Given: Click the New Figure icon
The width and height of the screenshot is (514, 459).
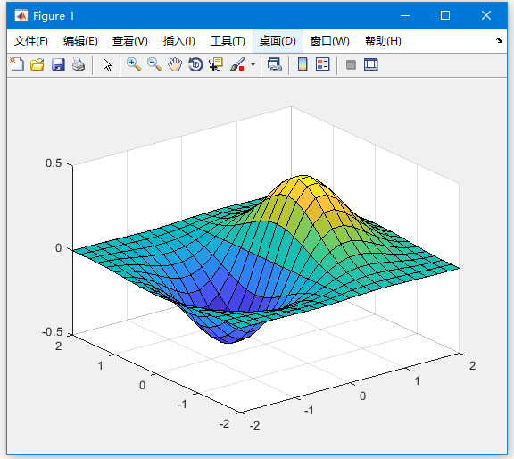Looking at the screenshot, I should point(17,64).
